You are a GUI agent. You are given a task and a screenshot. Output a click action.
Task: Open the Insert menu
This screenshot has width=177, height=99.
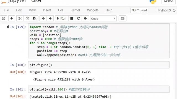tap(47, 10)
